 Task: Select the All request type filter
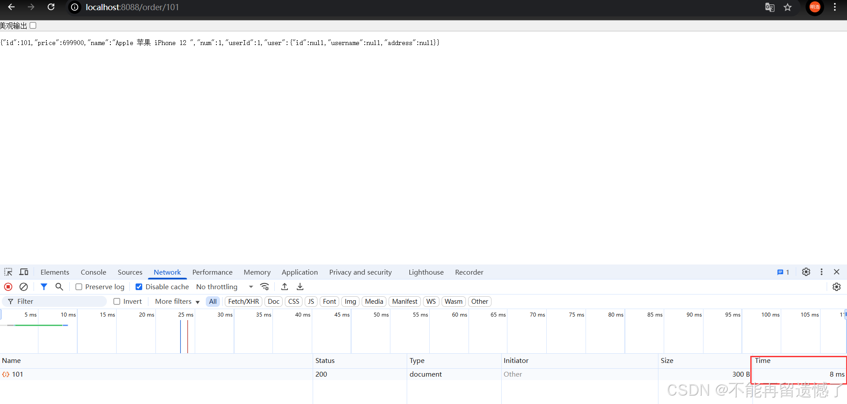click(213, 301)
